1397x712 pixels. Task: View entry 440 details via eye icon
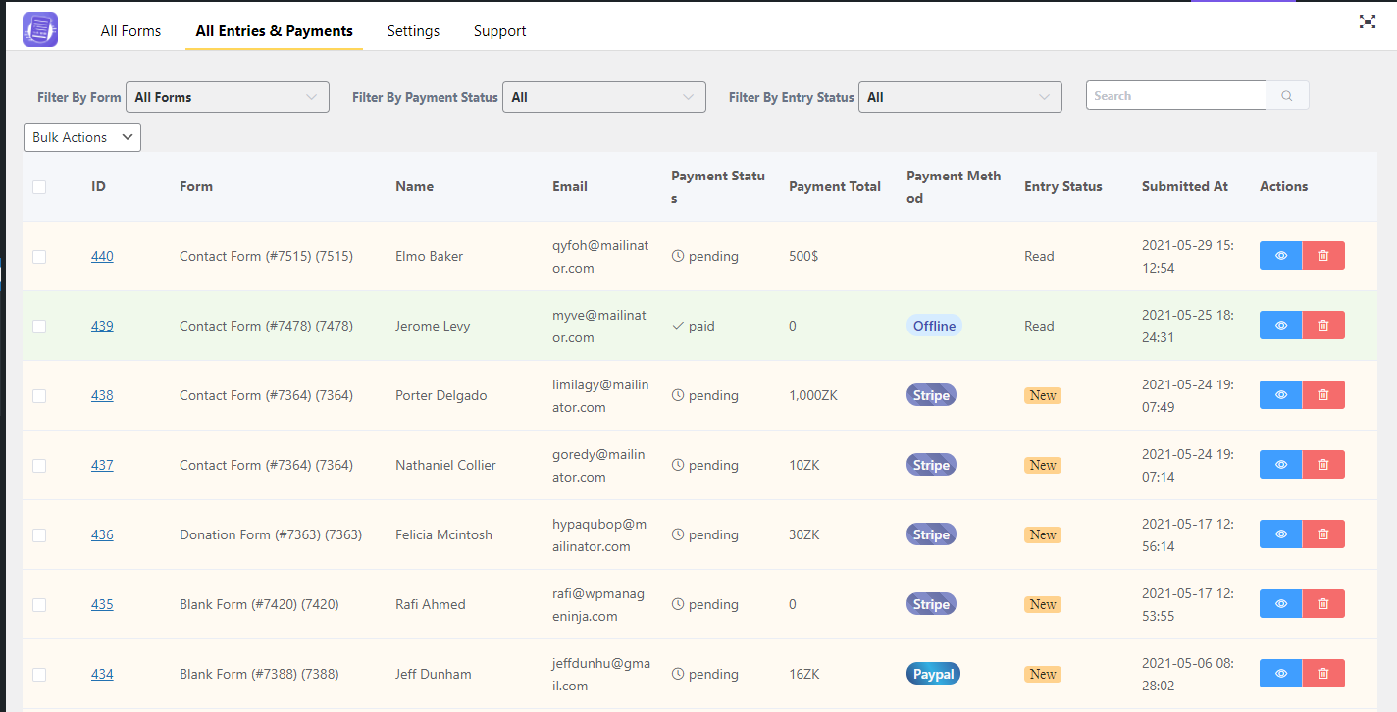click(x=1280, y=255)
